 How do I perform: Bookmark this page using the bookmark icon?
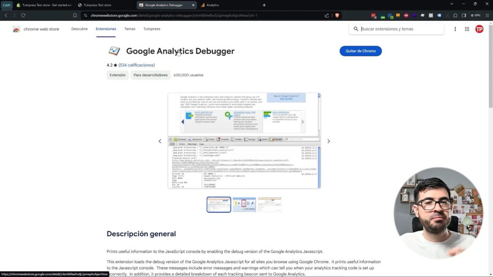coord(75,15)
